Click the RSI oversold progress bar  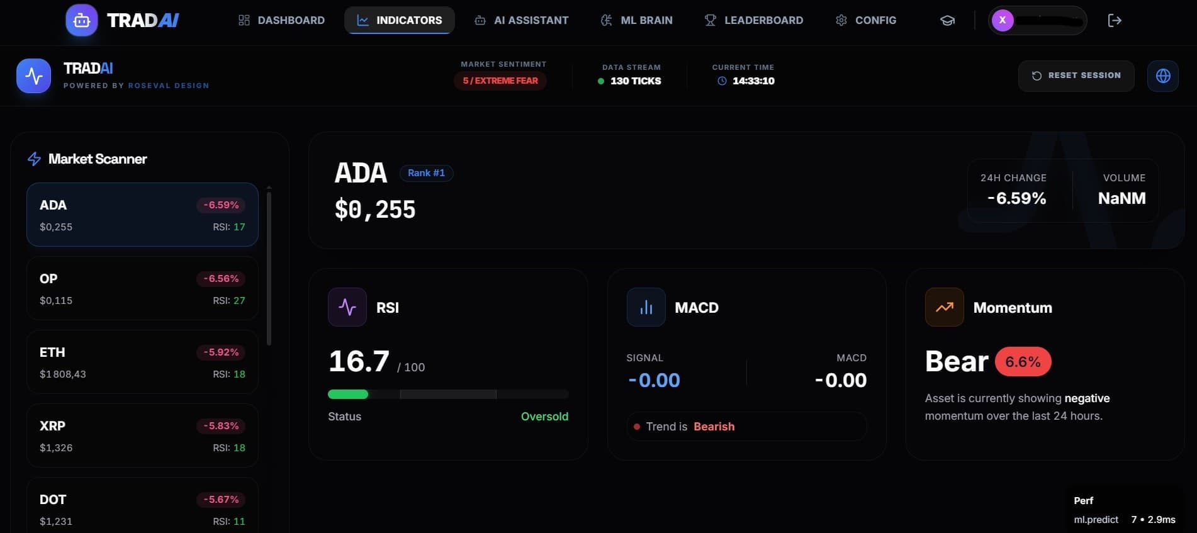[x=447, y=394]
